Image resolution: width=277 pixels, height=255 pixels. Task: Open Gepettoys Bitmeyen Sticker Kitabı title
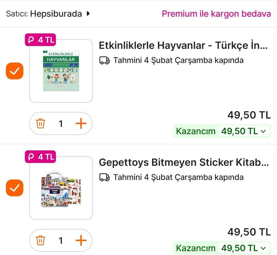click(x=184, y=162)
